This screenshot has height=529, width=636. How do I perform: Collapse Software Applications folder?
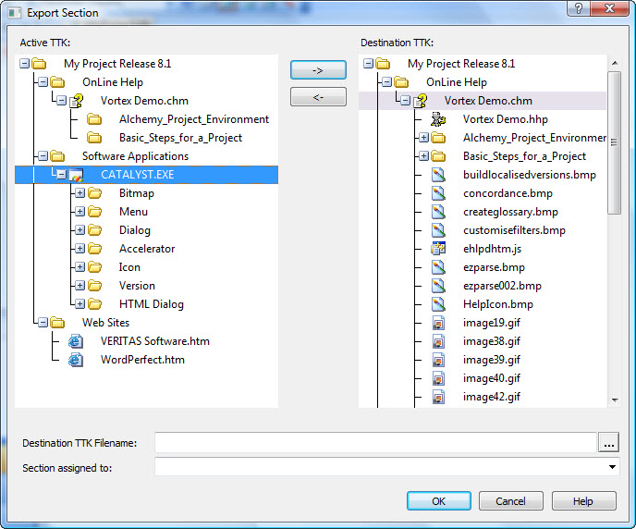(43, 155)
